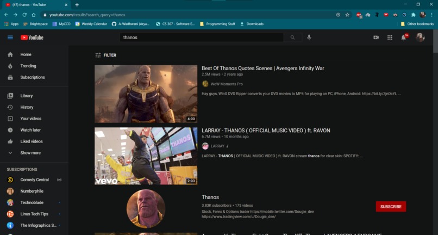Open Liked videos in the sidebar
This screenshot has height=235, width=438.
click(x=34, y=141)
